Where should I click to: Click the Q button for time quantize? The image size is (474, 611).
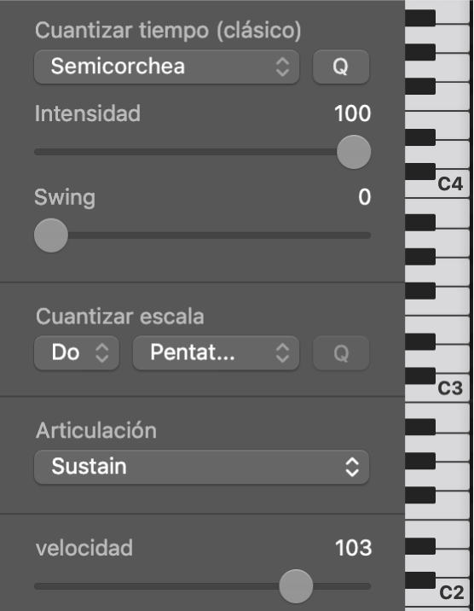(x=341, y=67)
